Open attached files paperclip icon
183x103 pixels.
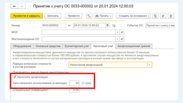(163, 16)
